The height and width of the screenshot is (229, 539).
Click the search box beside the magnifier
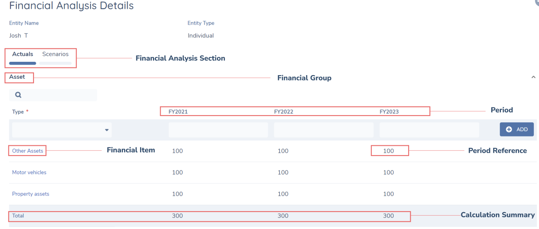pyautogui.click(x=59, y=95)
